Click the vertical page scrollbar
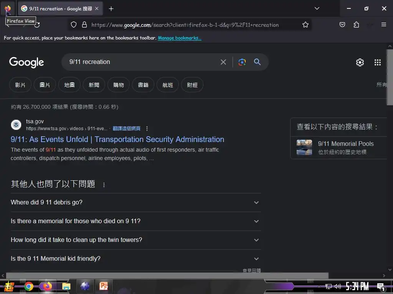393x294 pixels. 390,77
